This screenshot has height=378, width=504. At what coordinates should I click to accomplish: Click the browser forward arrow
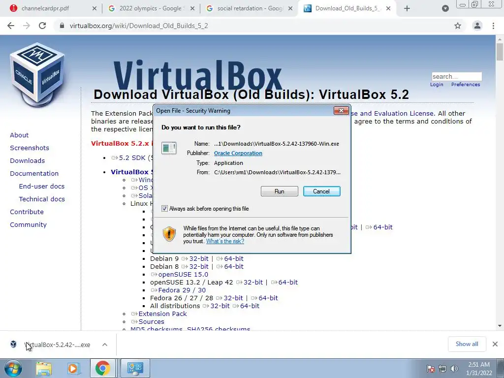coord(27,26)
